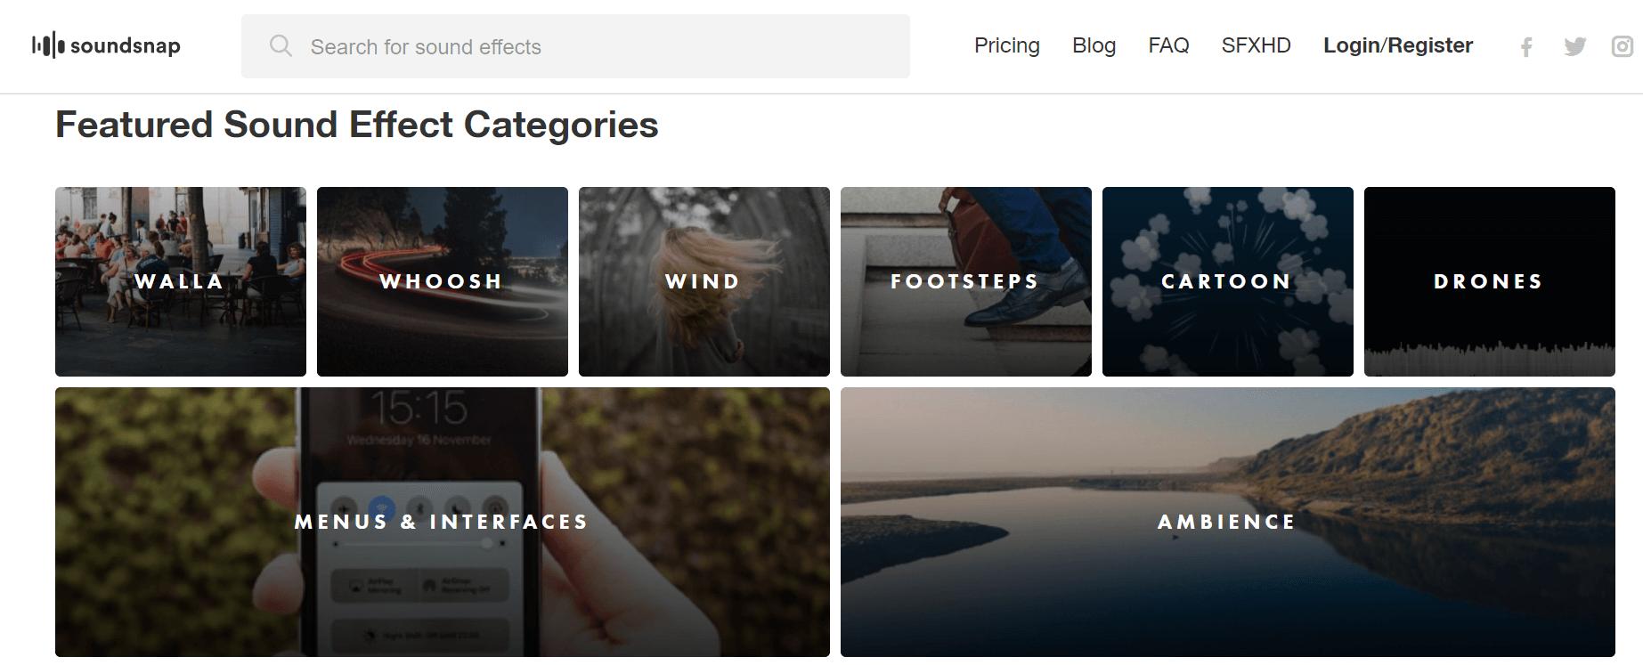Image resolution: width=1643 pixels, height=665 pixels.
Task: Open the FAQ link
Action: [1168, 45]
